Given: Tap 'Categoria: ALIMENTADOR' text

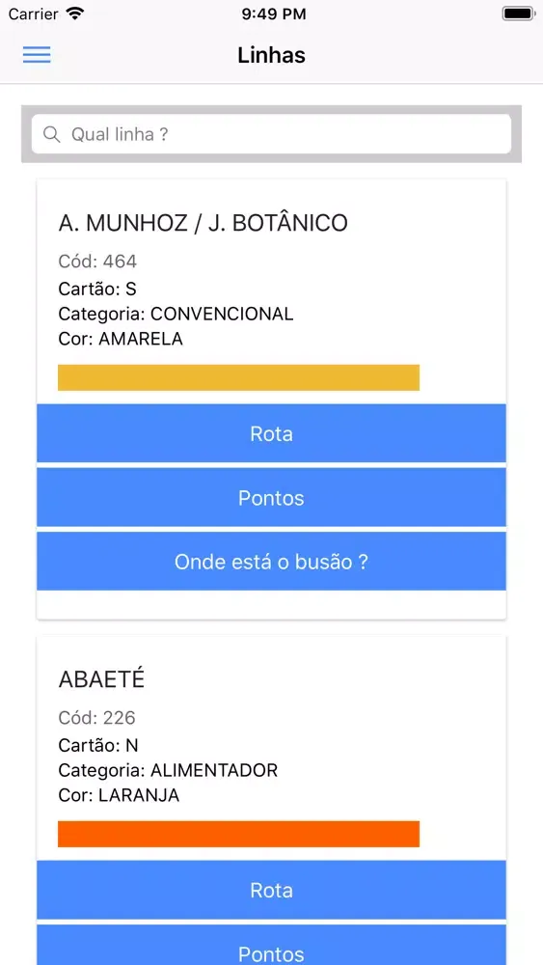Looking at the screenshot, I should tap(168, 770).
